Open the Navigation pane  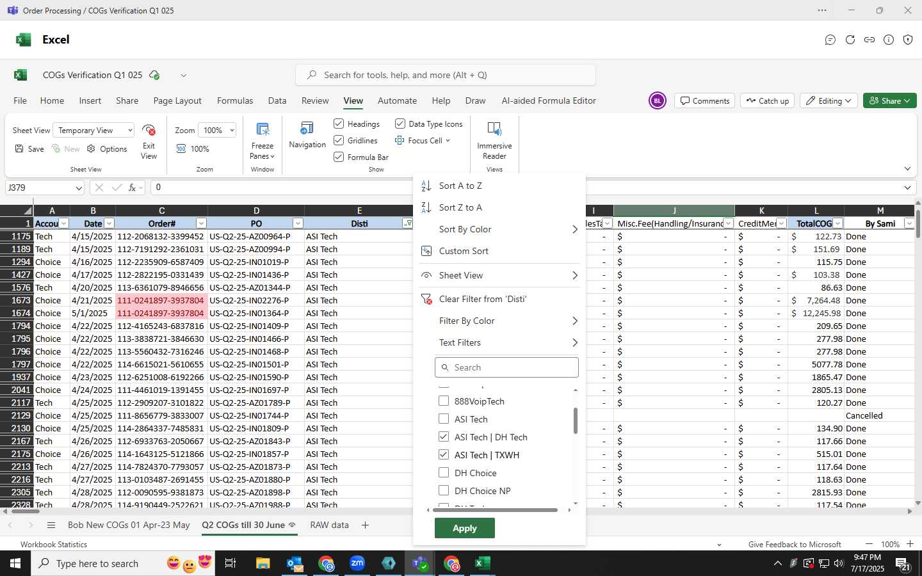click(307, 135)
